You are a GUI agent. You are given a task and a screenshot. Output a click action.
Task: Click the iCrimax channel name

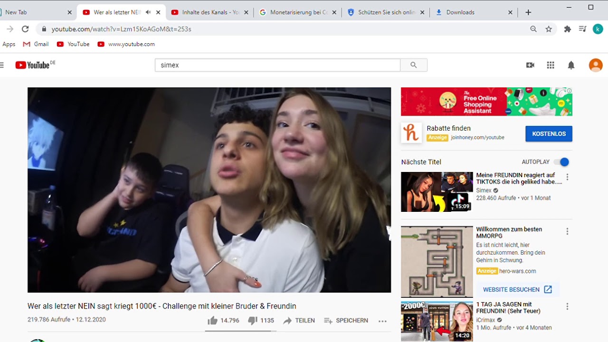pos(486,320)
